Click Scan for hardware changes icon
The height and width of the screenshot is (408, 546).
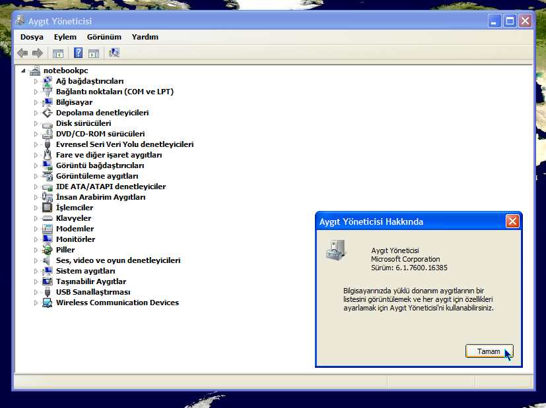[x=114, y=53]
